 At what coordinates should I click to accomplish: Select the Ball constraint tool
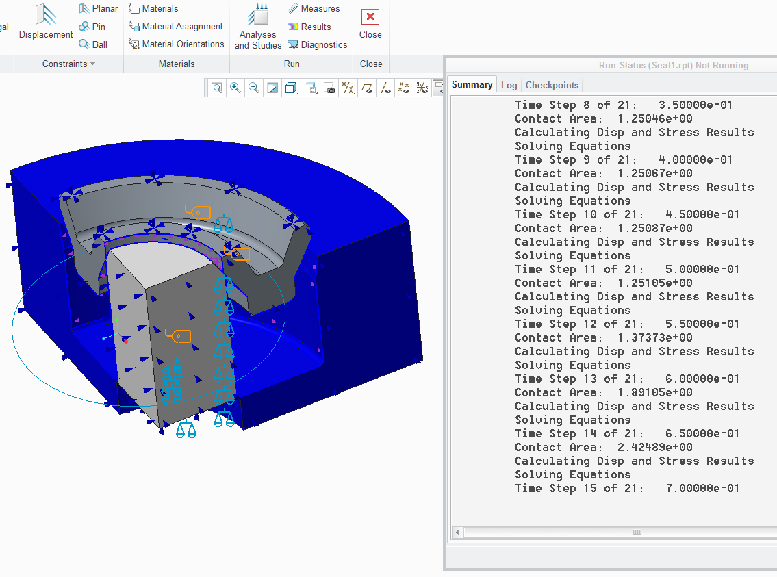pyautogui.click(x=93, y=44)
